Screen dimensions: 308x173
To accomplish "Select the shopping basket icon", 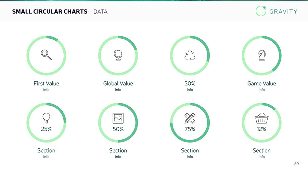I will 261,118.
